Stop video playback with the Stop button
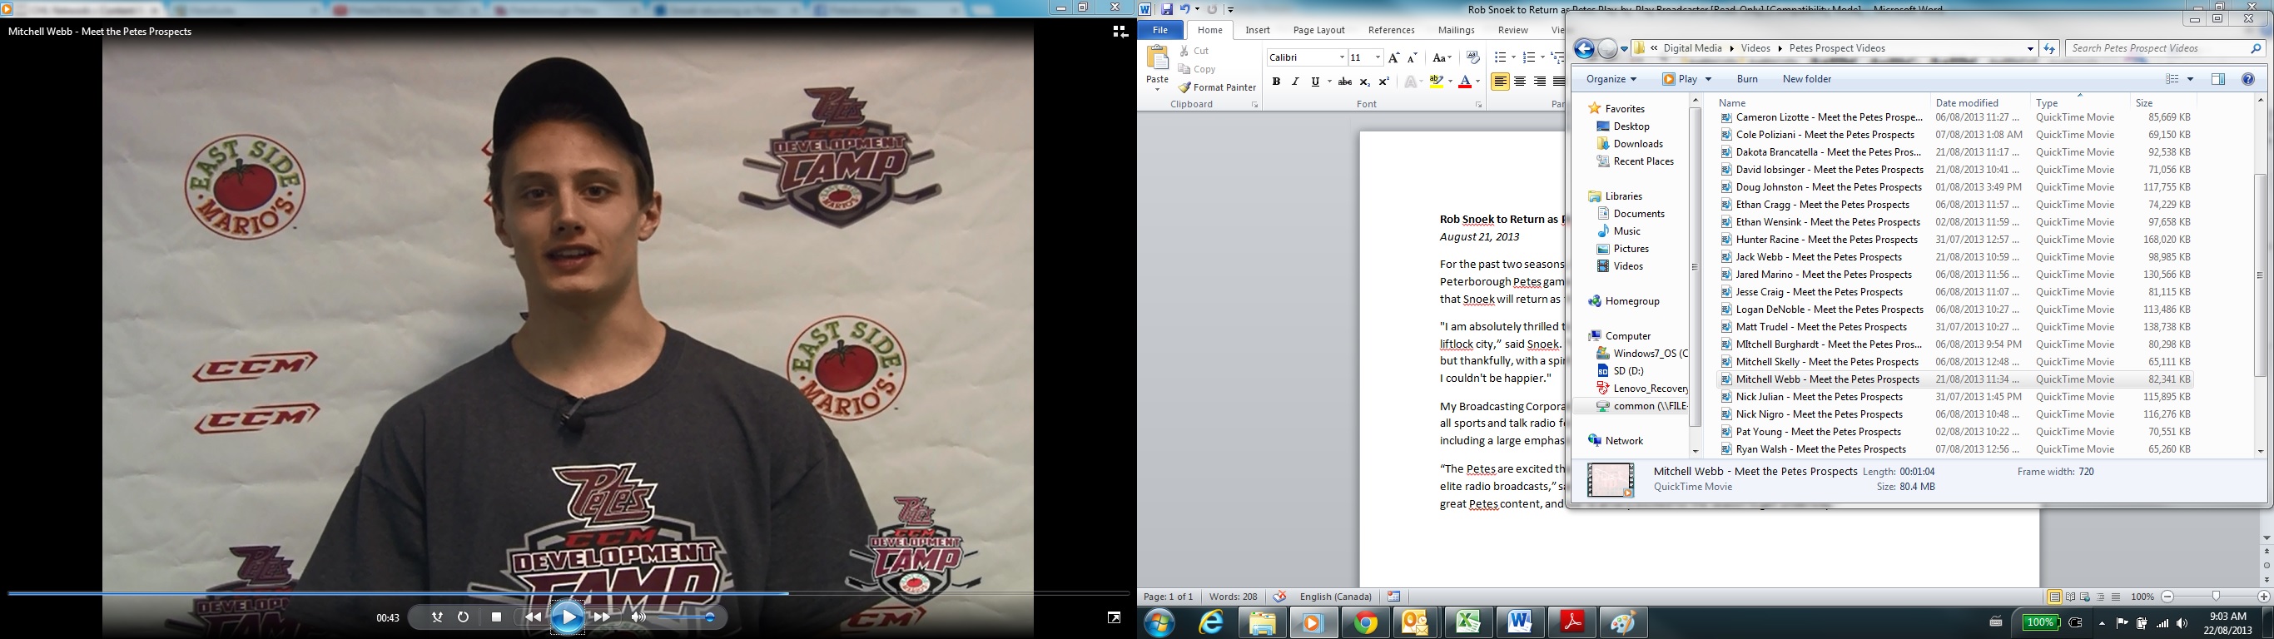The image size is (2274, 639). 496,618
